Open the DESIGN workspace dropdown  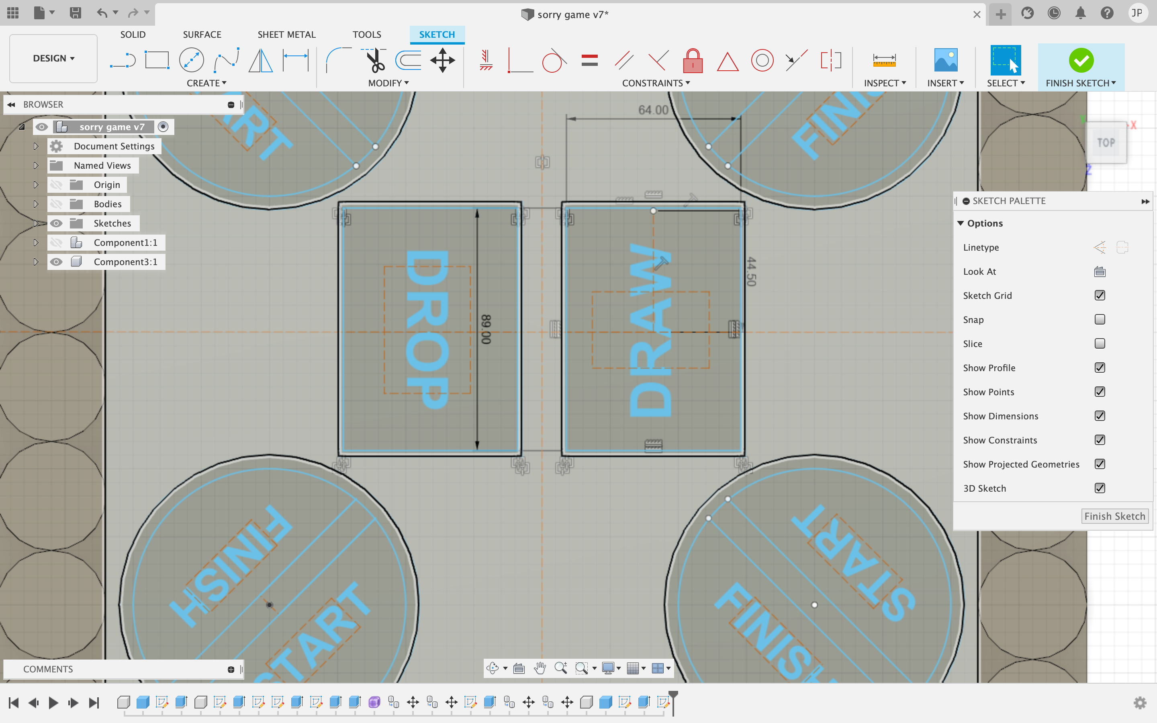pos(53,58)
